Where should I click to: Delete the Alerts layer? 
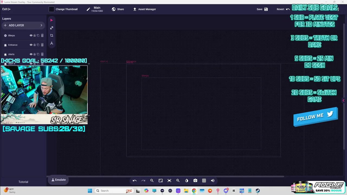42,54
